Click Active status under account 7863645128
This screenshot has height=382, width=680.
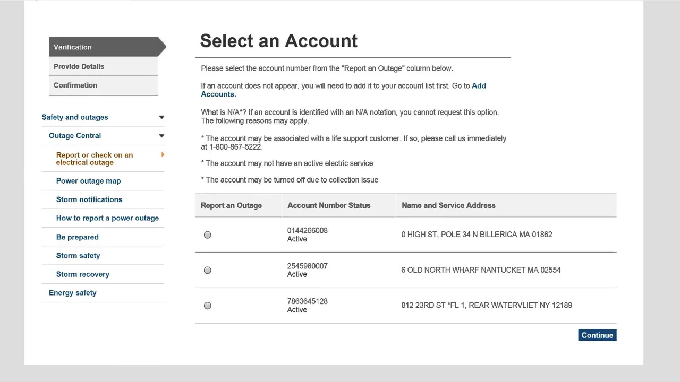(297, 310)
